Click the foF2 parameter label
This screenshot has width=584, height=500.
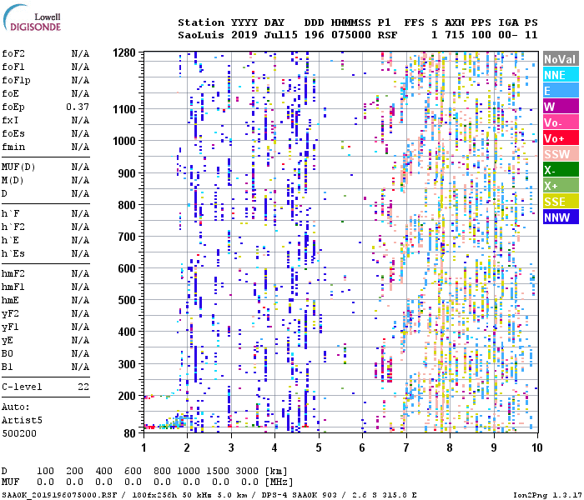pos(13,53)
